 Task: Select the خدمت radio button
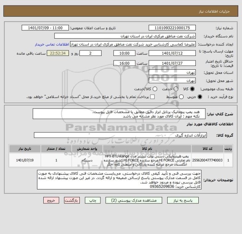176,89
